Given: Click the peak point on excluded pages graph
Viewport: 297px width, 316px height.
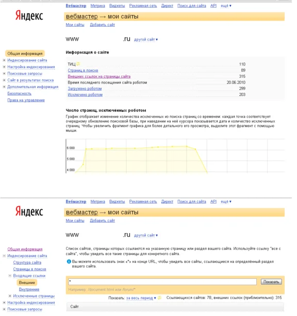Looking at the screenshot, I should [187, 146].
